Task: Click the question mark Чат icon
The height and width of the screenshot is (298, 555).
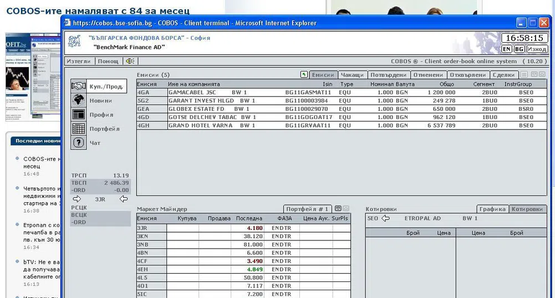Action: pyautogui.click(x=78, y=143)
